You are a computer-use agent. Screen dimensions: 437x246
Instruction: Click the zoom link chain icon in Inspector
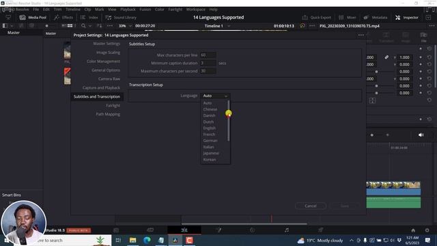[x=386, y=57]
